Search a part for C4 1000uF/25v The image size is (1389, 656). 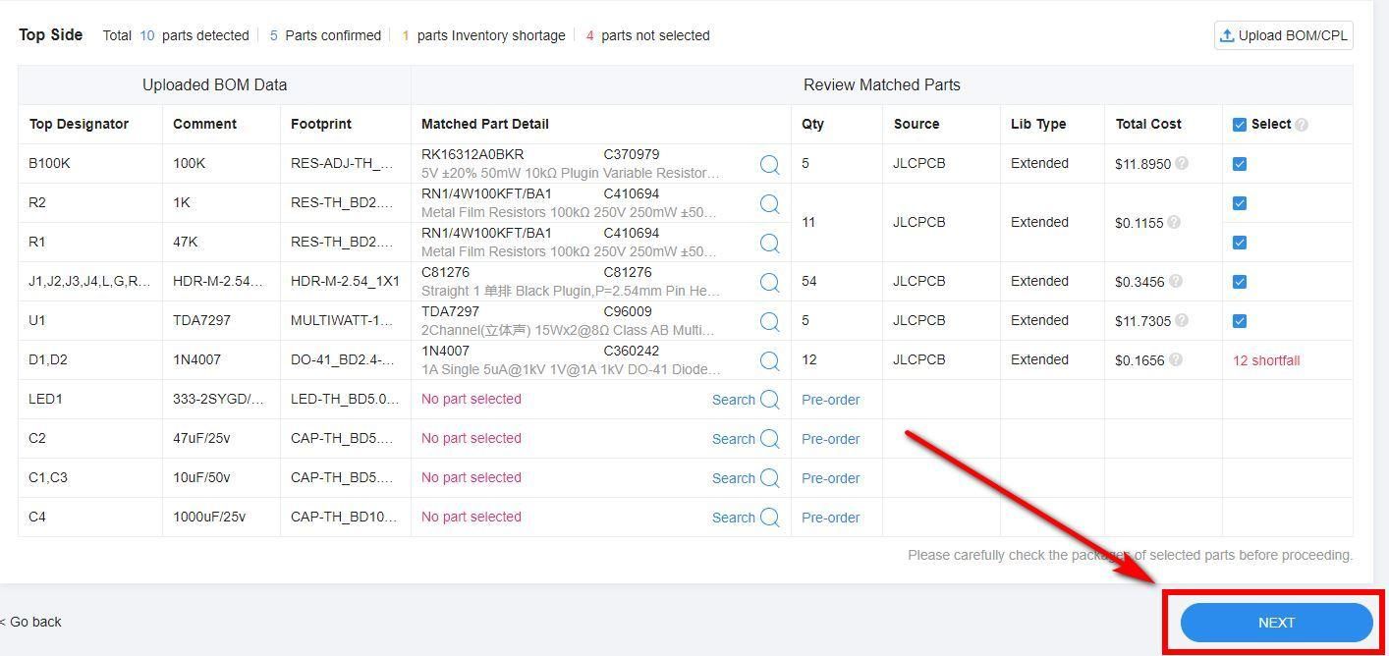[x=746, y=518]
